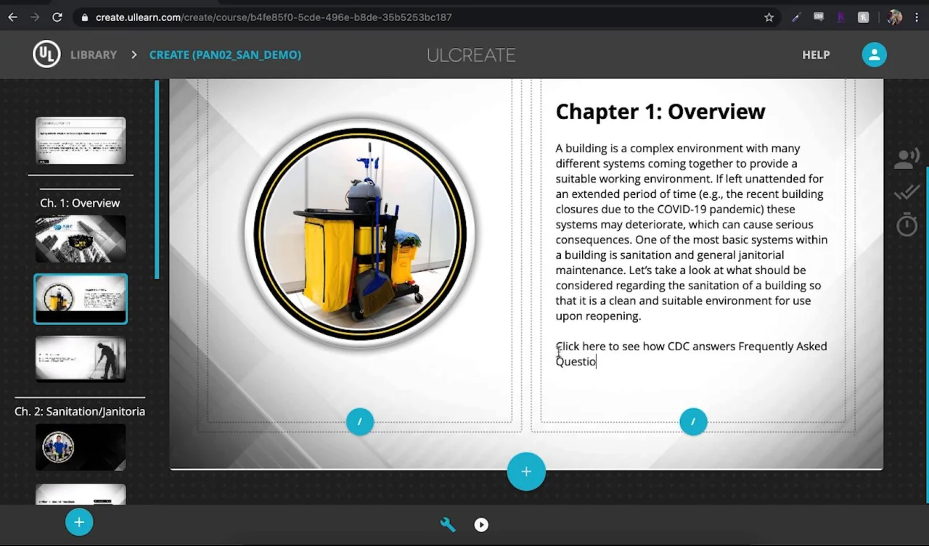Viewport: 929px width, 546px height.
Task: Bookmark this page with star icon
Action: click(769, 17)
